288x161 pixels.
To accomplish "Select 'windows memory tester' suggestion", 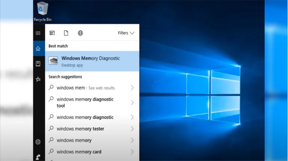I will tap(92, 129).
